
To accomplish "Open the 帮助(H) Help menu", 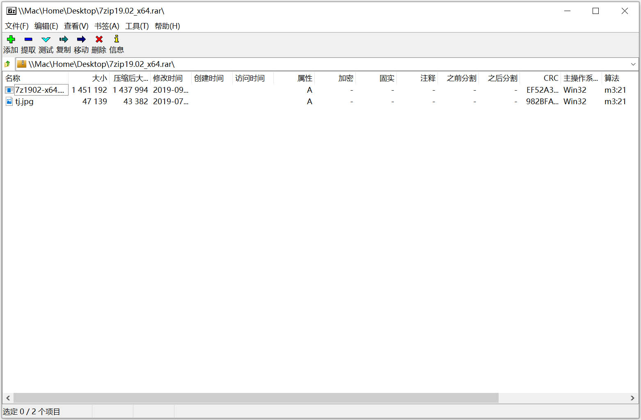I will click(x=167, y=26).
